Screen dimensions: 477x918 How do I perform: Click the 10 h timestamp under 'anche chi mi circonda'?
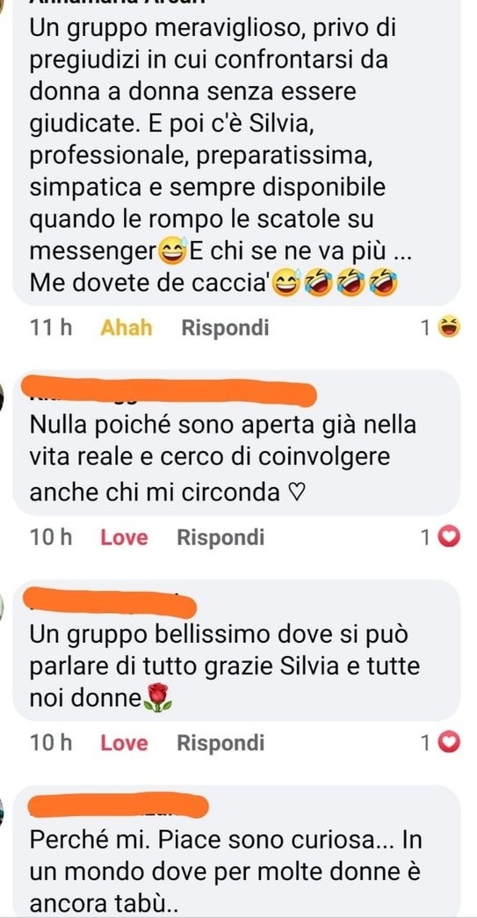[51, 537]
